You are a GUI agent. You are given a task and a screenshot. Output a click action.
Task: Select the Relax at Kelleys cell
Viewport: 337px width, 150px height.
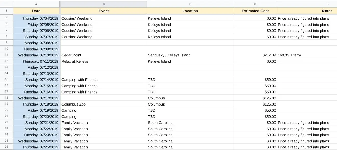click(104, 61)
